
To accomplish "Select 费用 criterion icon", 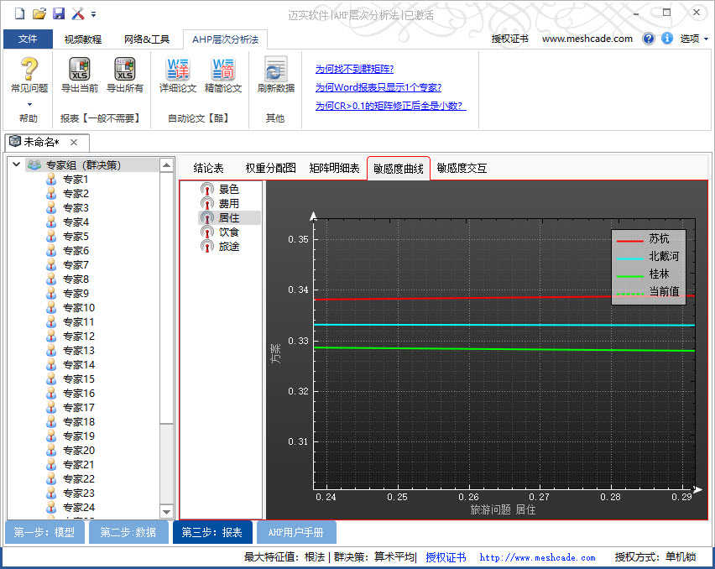I will [207, 203].
